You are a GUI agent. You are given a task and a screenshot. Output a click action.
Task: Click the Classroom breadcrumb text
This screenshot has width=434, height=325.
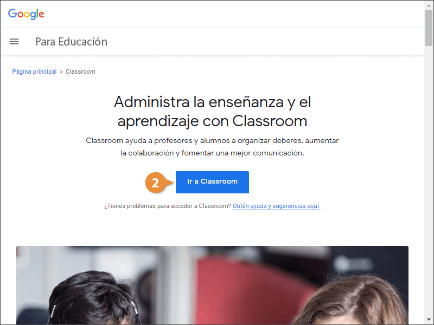point(80,71)
